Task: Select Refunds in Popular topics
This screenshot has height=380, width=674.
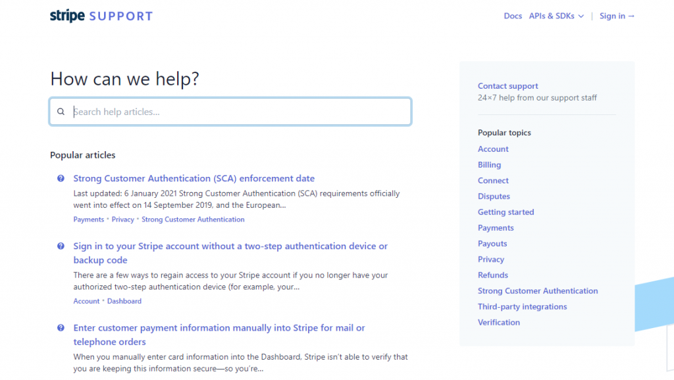Action: (x=492, y=275)
